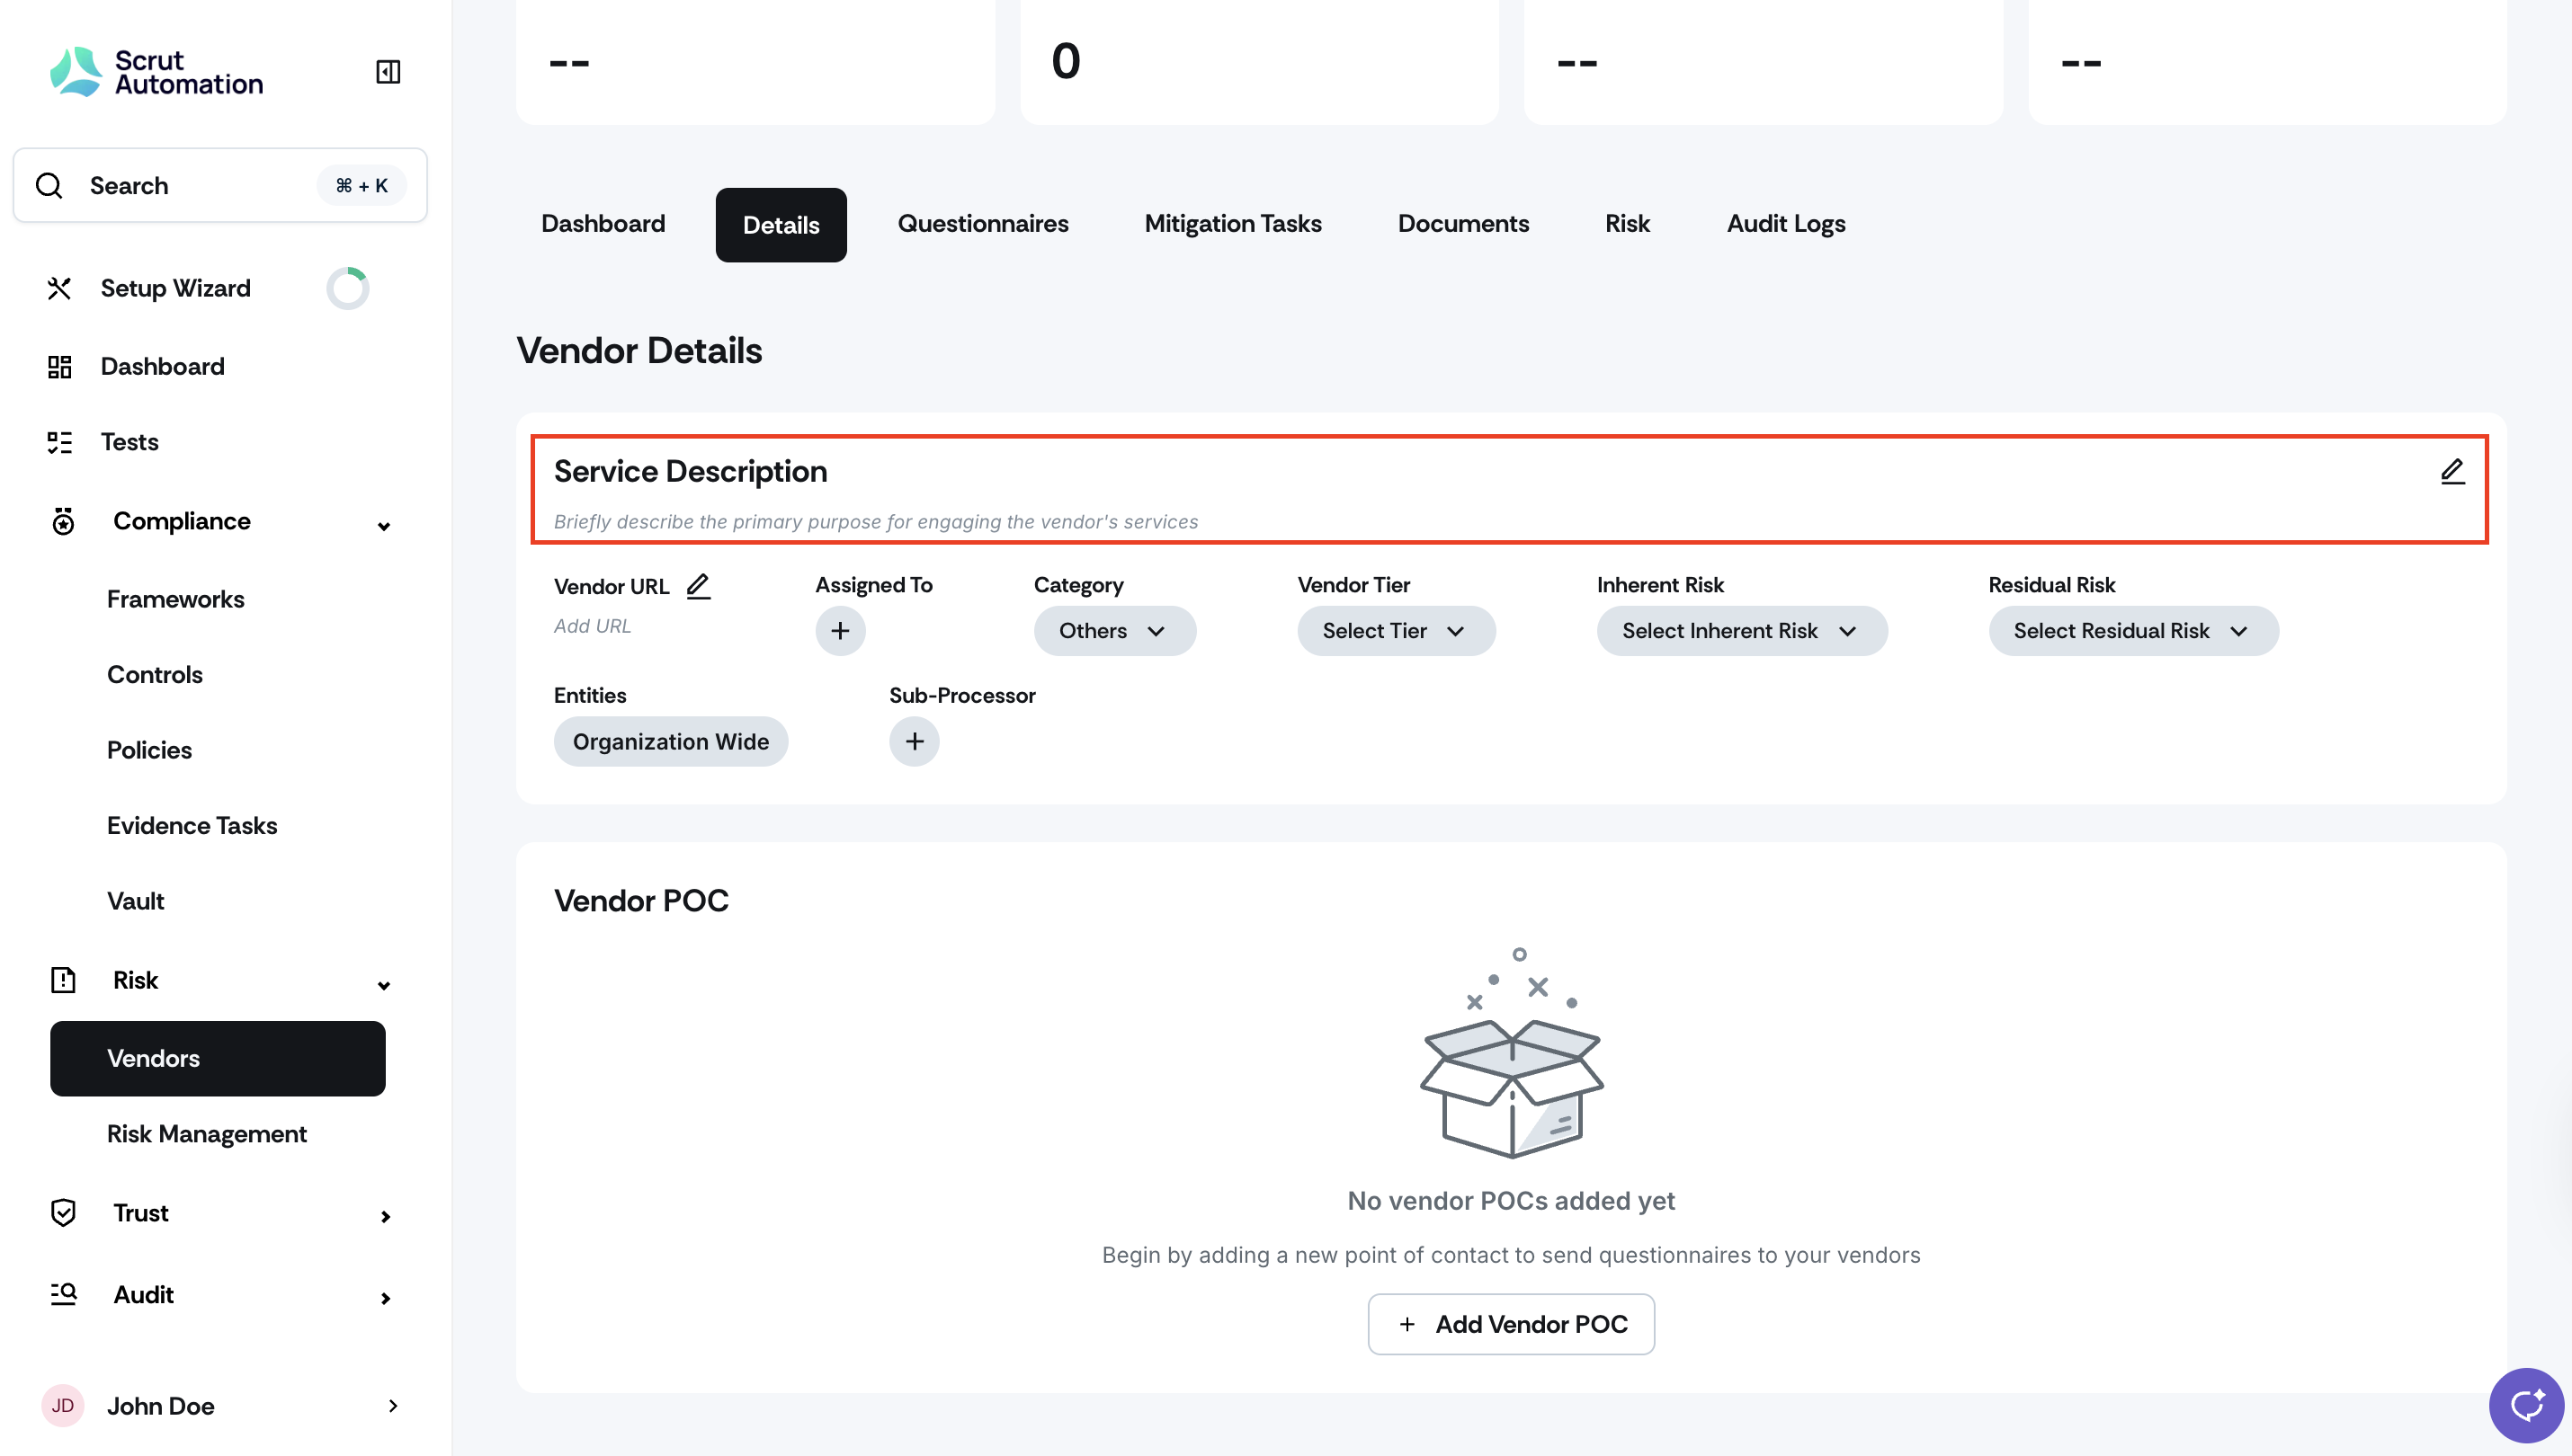The width and height of the screenshot is (2572, 1456).
Task: Open Select Residual Risk dropdown
Action: pyautogui.click(x=2132, y=631)
